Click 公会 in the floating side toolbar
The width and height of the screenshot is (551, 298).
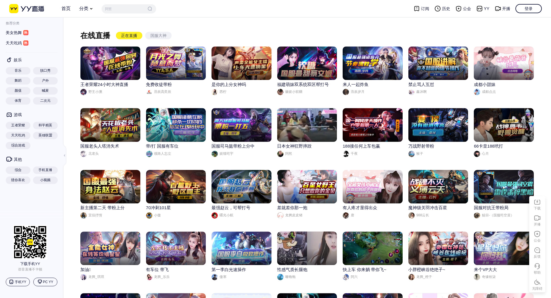(537, 237)
